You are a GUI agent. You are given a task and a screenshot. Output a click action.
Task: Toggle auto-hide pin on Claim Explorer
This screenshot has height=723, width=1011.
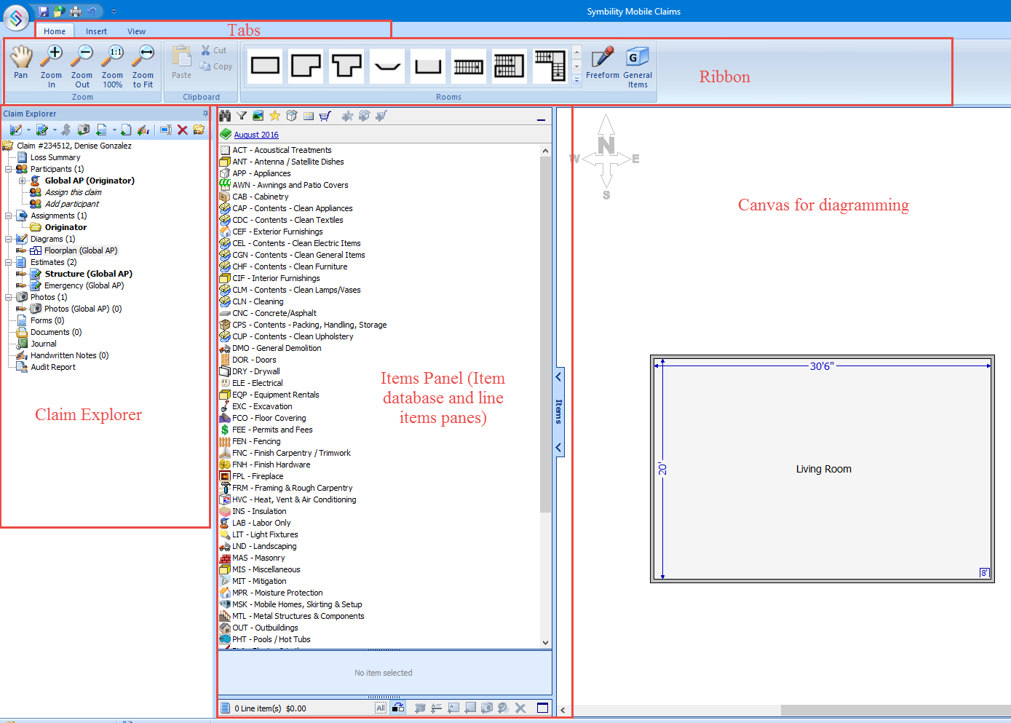pyautogui.click(x=205, y=114)
